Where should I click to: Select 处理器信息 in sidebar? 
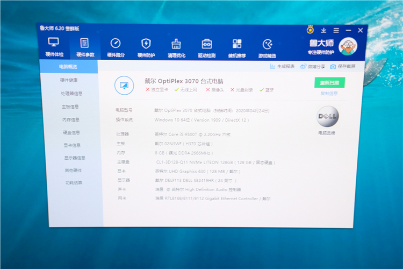pyautogui.click(x=71, y=94)
